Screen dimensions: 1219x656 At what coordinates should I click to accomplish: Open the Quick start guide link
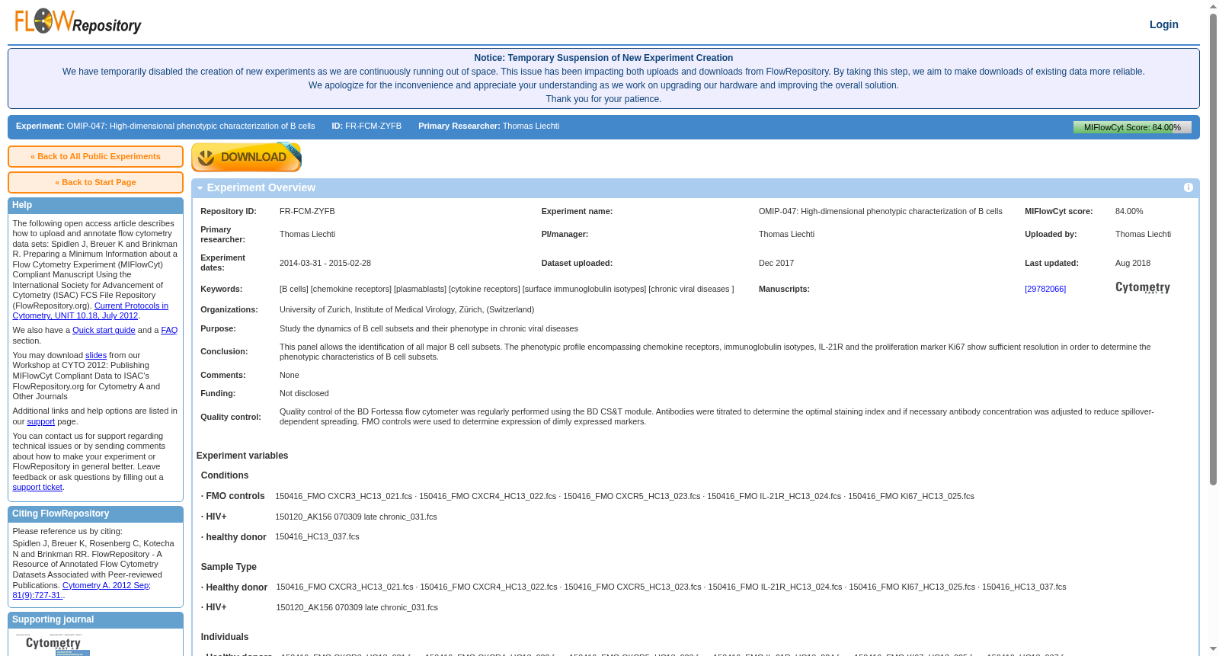pyautogui.click(x=104, y=330)
